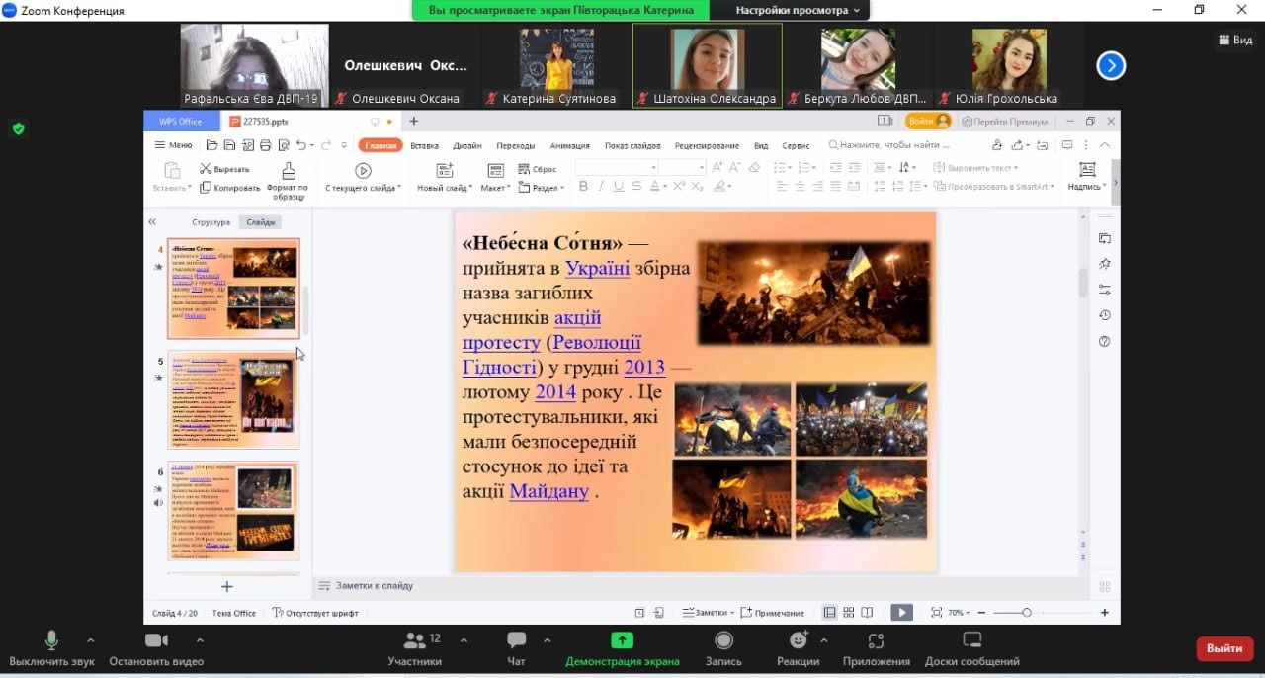Switch to the Вставка ribbon tab

click(424, 146)
